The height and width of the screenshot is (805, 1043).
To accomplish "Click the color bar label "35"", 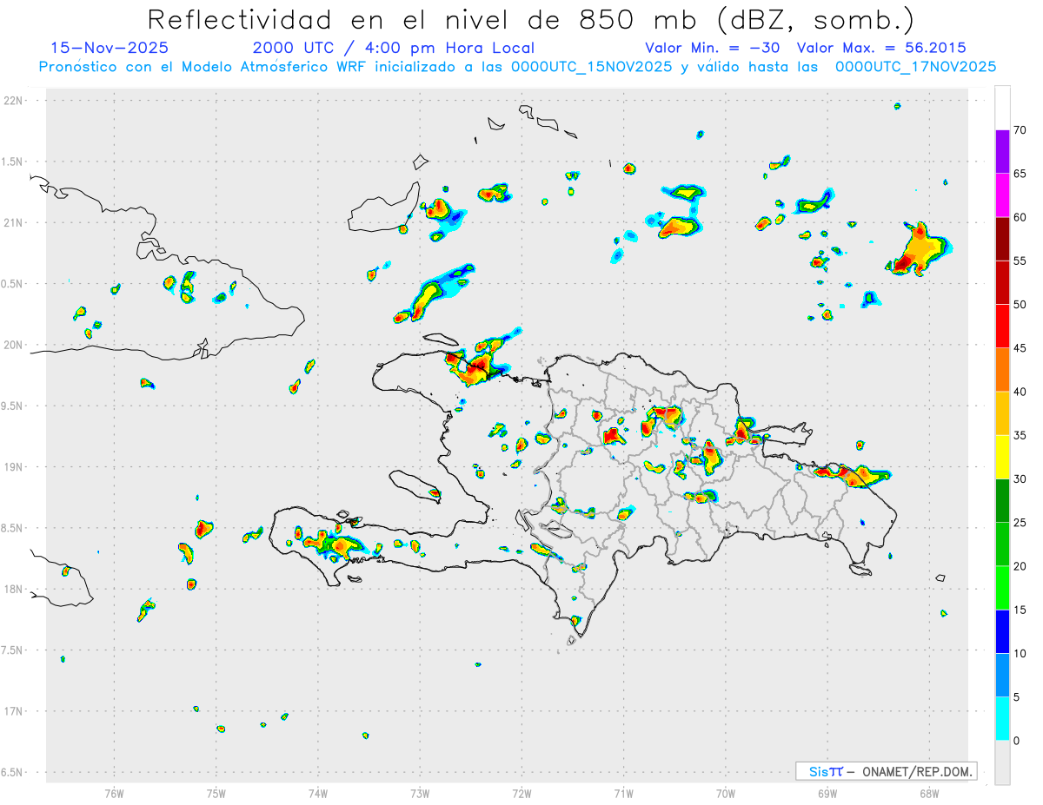I will click(1020, 436).
